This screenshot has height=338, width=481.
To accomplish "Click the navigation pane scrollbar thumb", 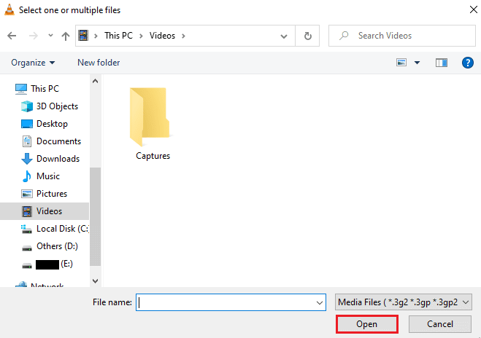I will coord(95,216).
